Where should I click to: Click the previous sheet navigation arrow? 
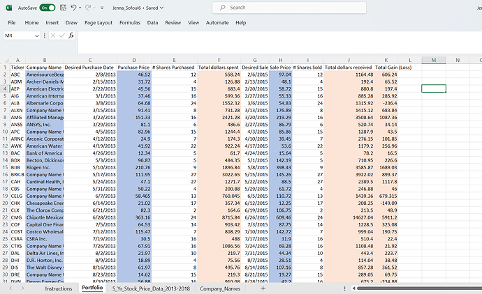tap(10, 288)
